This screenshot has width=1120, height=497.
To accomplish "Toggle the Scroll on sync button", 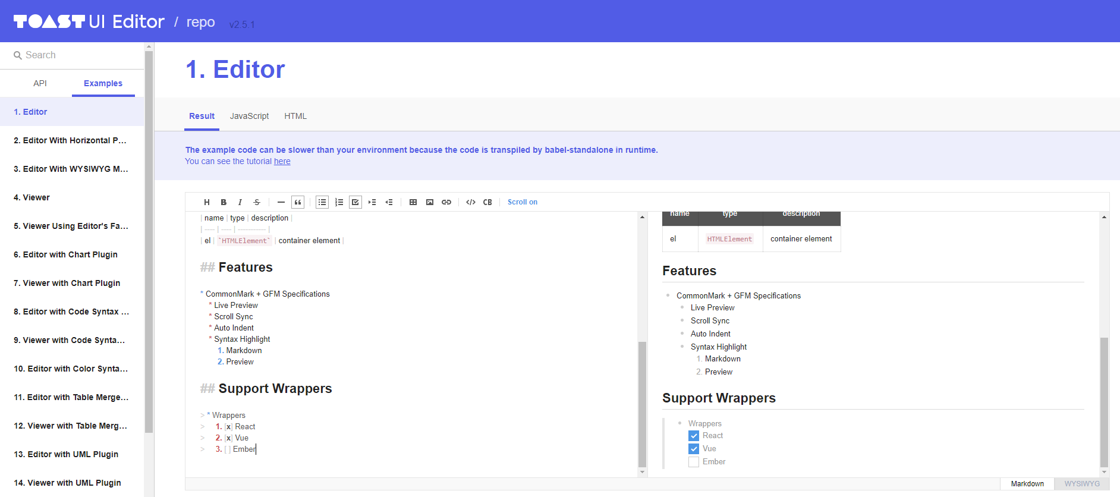I will coord(523,202).
